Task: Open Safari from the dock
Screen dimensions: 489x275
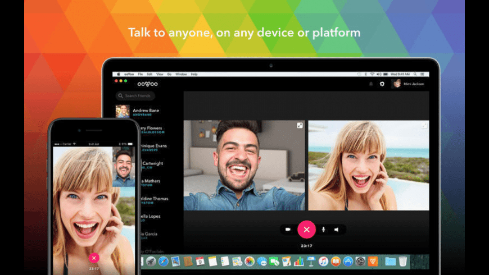Action: [163, 262]
